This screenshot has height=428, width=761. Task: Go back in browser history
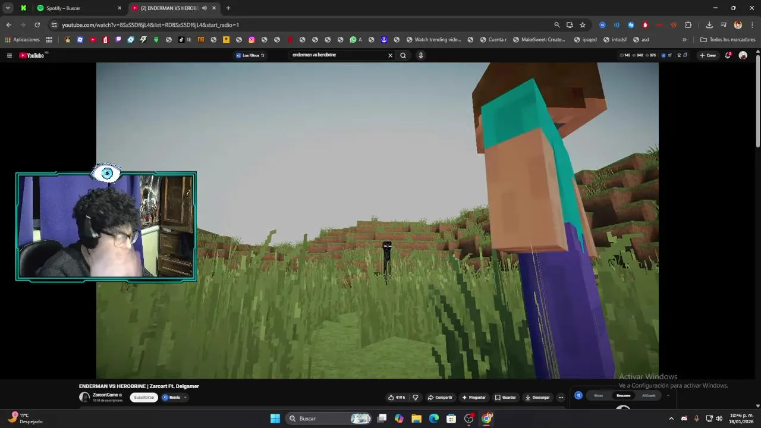(x=8, y=25)
